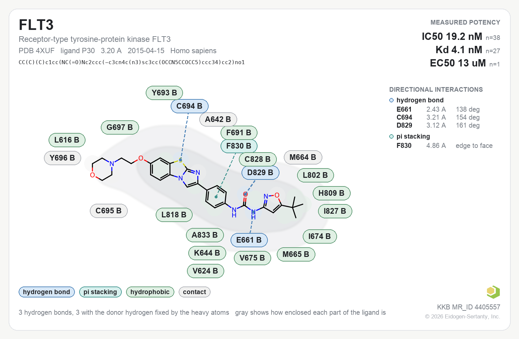Image resolution: width=519 pixels, height=339 pixels.
Task: Select residue label C828 B
Action: tap(258, 159)
